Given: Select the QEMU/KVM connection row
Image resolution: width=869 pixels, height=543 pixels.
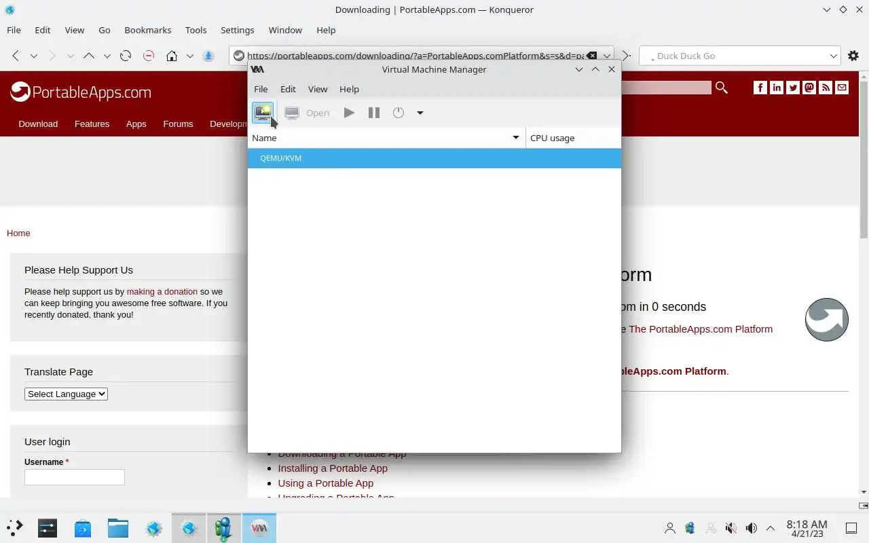Looking at the screenshot, I should click(x=434, y=158).
